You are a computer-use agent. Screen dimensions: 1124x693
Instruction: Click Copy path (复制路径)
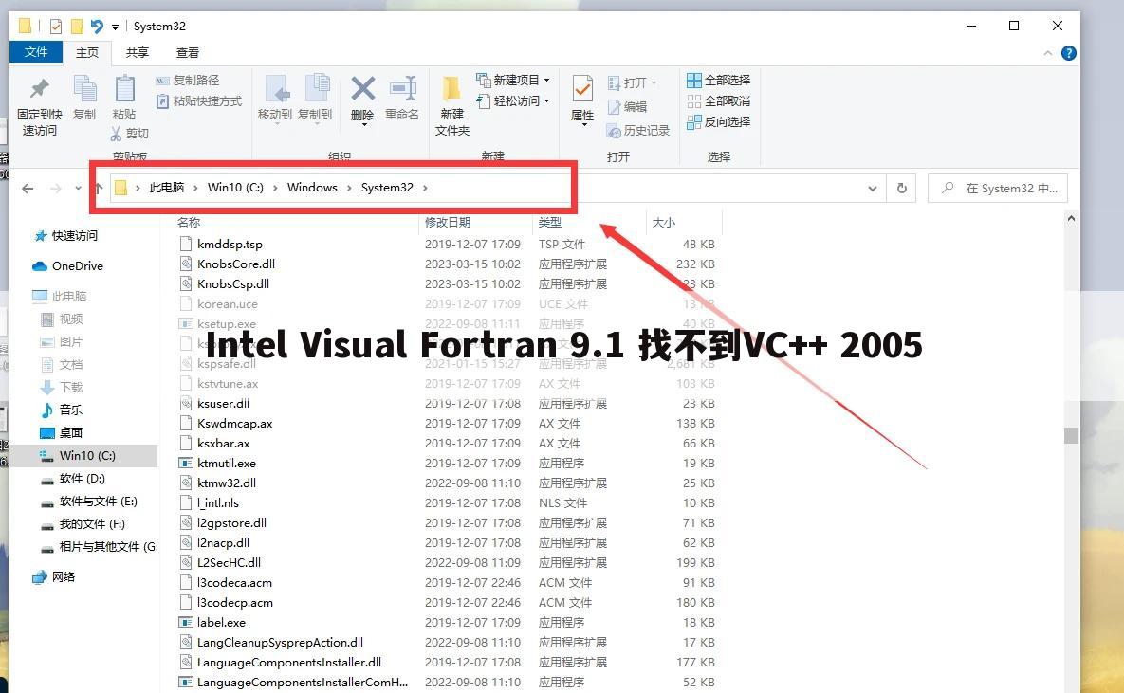[x=188, y=81]
